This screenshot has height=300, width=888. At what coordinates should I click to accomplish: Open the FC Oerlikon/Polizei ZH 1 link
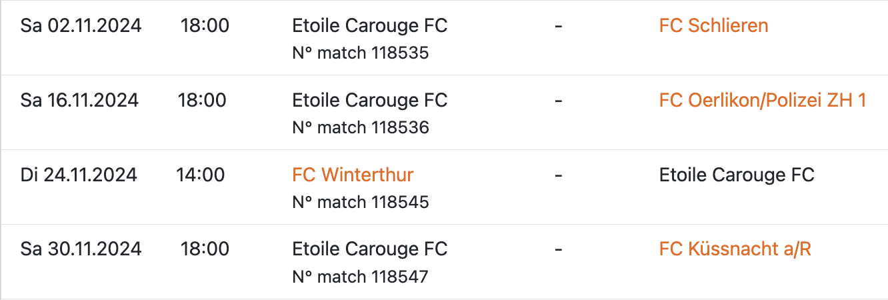763,101
